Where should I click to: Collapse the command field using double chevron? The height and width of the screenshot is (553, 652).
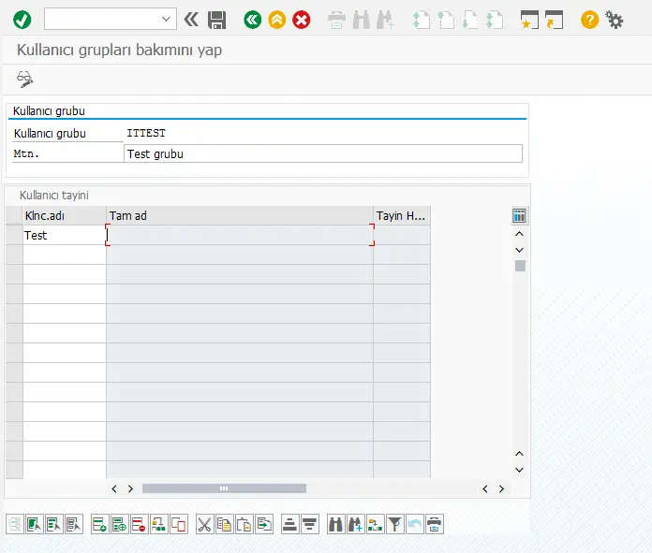tap(191, 20)
